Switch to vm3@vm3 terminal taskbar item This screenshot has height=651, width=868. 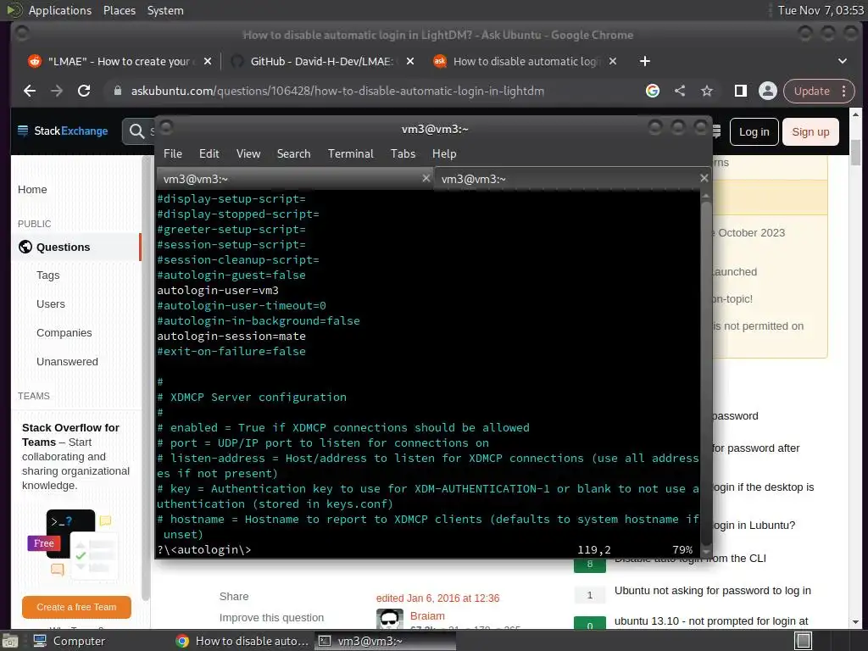(x=386, y=641)
